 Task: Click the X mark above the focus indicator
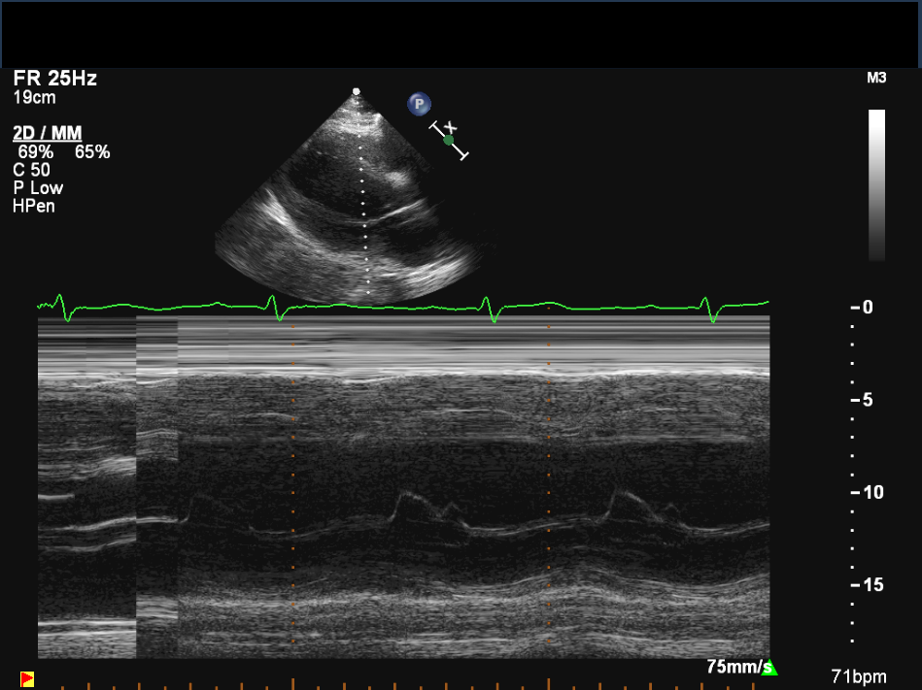[x=451, y=126]
